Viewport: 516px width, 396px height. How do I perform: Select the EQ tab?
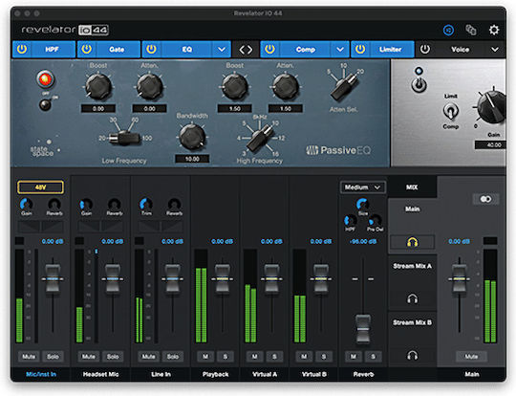(x=186, y=50)
